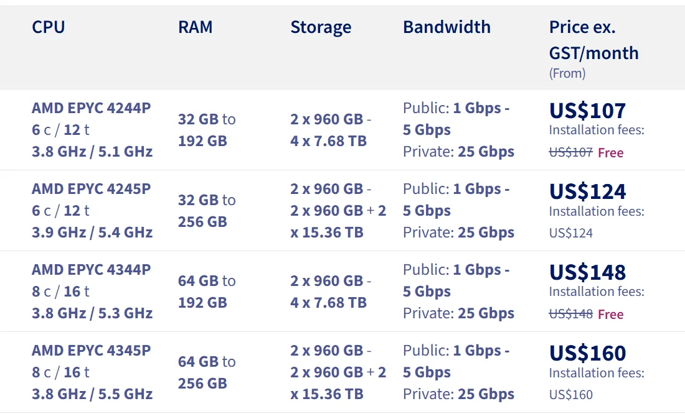
Task: Click the 6 c / 12 t text under EPYC 4244P
Action: click(60, 130)
